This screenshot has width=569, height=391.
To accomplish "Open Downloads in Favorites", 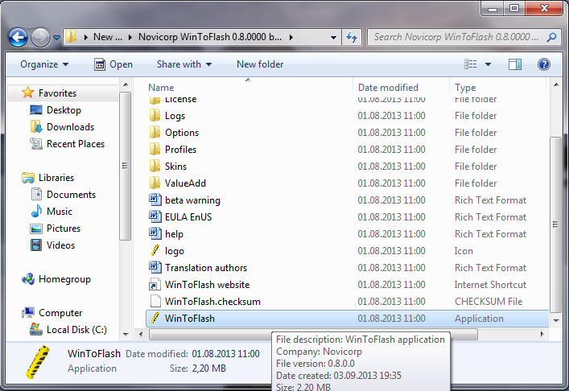I will pyautogui.click(x=70, y=127).
